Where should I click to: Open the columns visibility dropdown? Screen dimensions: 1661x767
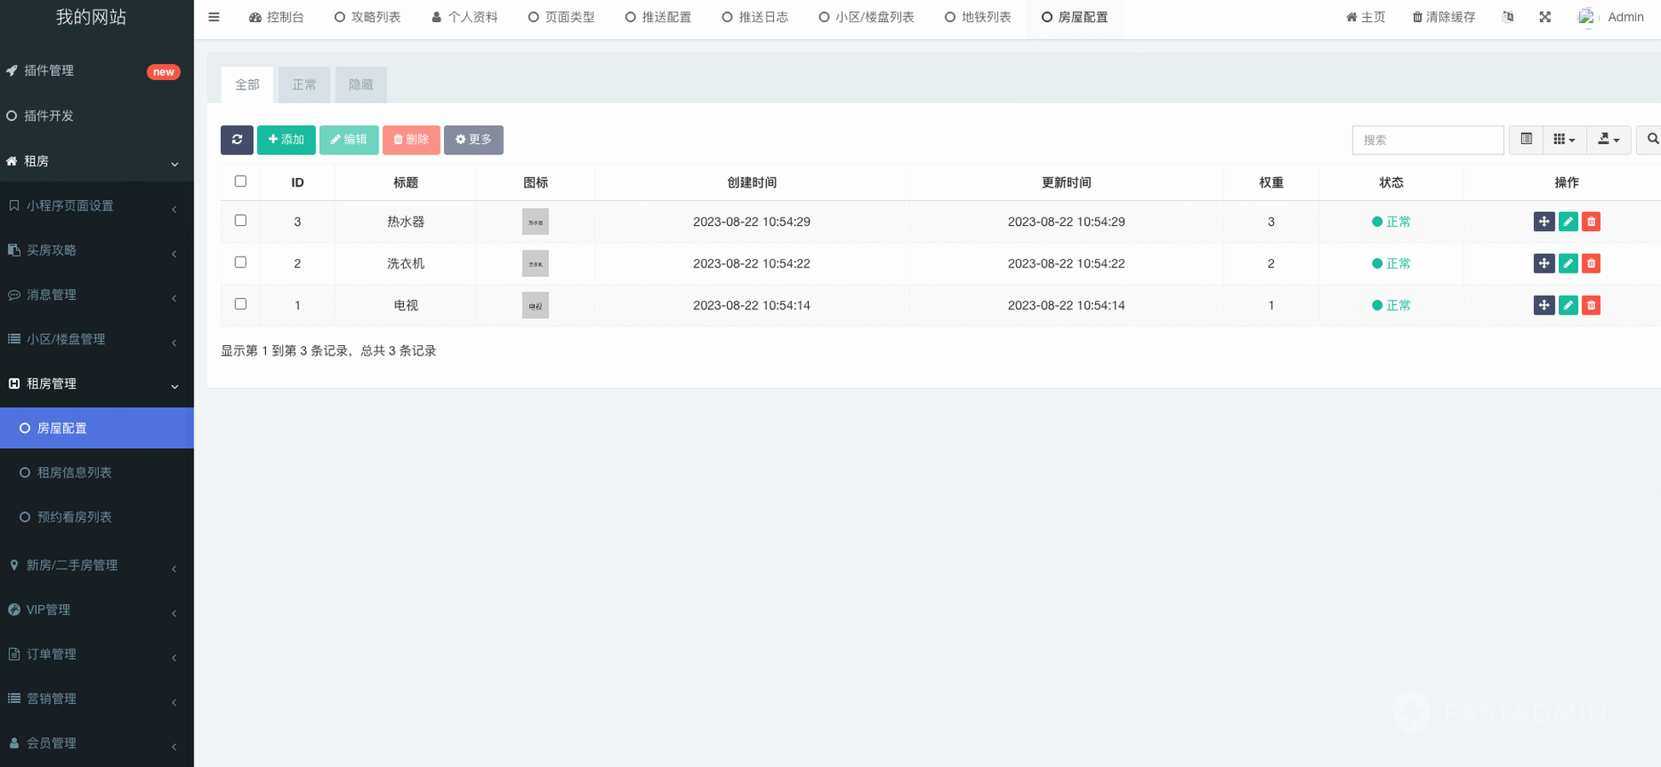tap(1563, 140)
